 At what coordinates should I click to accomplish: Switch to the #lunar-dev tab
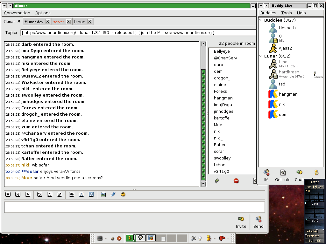tap(34, 22)
